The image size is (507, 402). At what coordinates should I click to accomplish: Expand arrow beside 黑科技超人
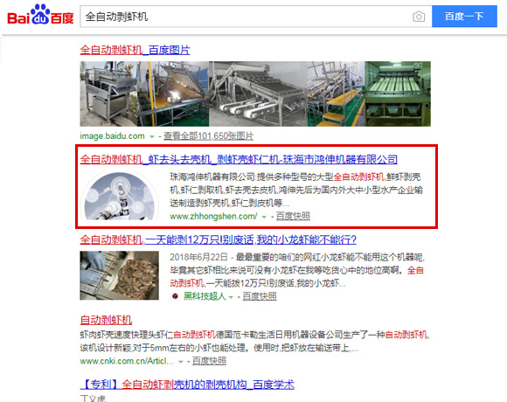(231, 297)
